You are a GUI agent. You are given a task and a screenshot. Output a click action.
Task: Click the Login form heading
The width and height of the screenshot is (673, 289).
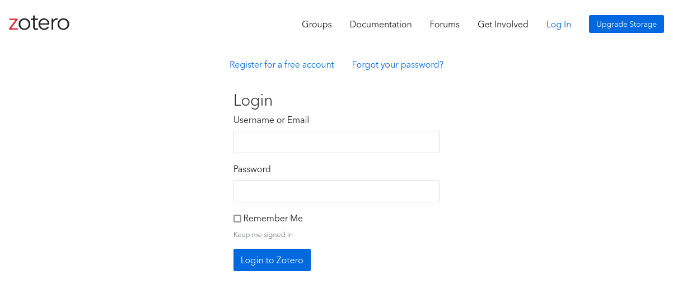point(253,101)
